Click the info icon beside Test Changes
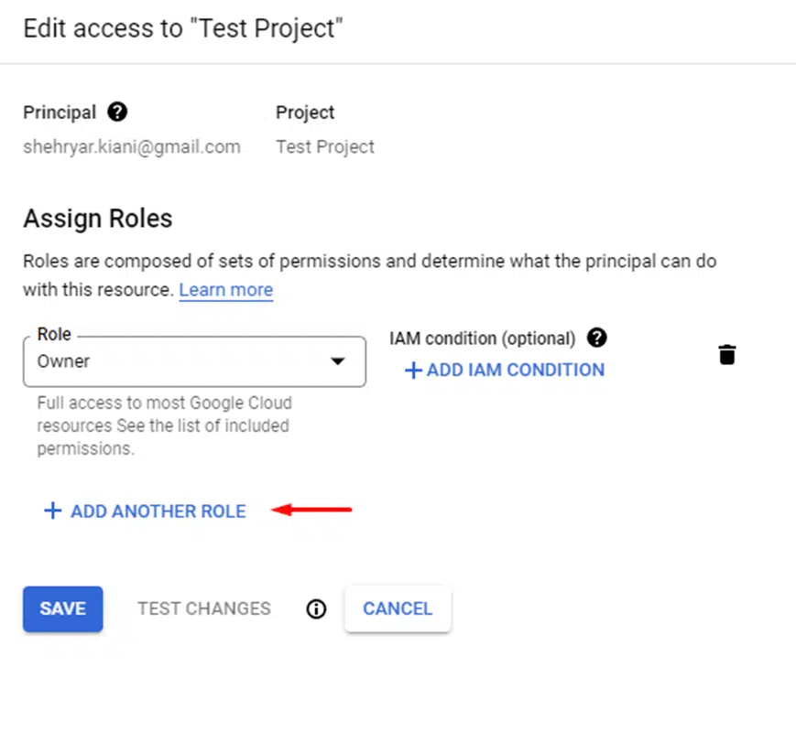This screenshot has height=742, width=796. (316, 608)
